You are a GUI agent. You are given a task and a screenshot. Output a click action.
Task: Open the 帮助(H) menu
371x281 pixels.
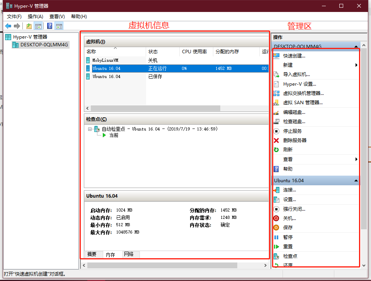click(79, 17)
